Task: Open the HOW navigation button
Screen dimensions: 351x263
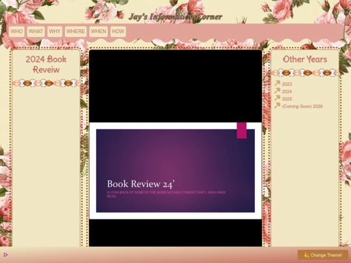Action: [118, 31]
